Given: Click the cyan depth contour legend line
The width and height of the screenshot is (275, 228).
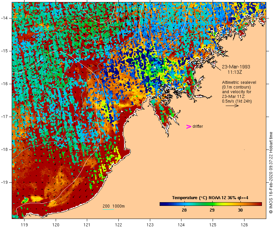Looking at the screenshot, I should (x=108, y=210).
